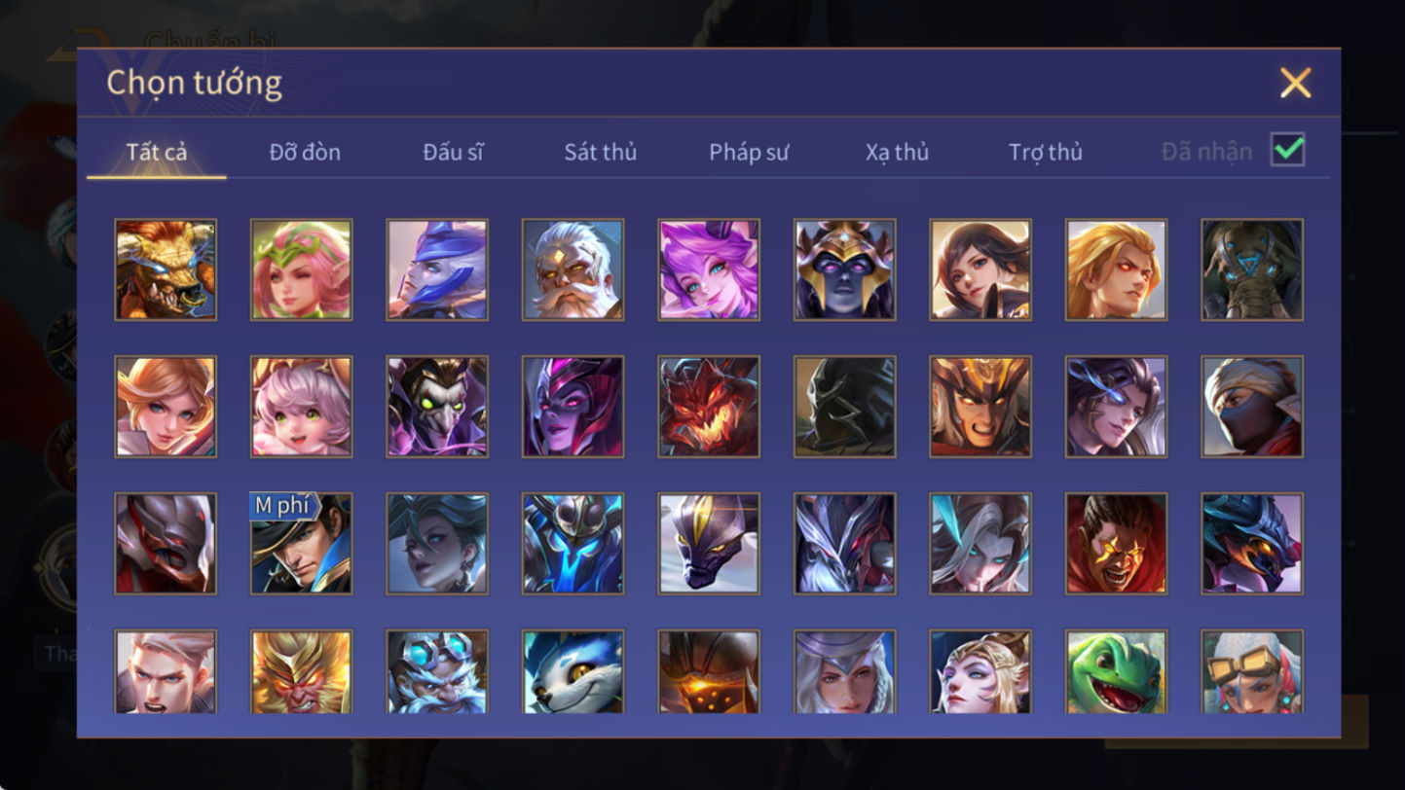Choose the blue raccoon hero portrait

(573, 671)
